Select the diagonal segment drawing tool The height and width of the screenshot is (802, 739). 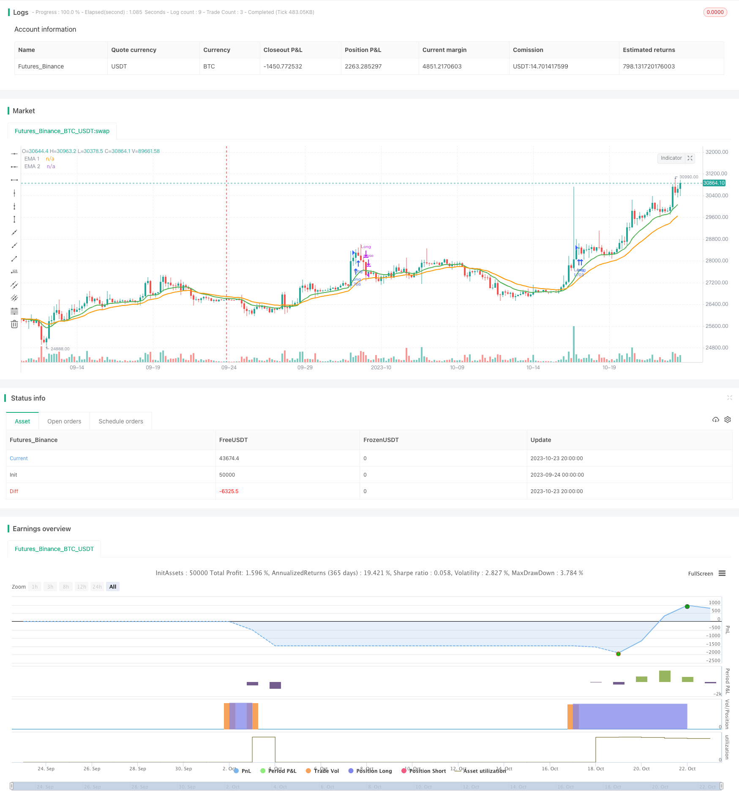14,259
